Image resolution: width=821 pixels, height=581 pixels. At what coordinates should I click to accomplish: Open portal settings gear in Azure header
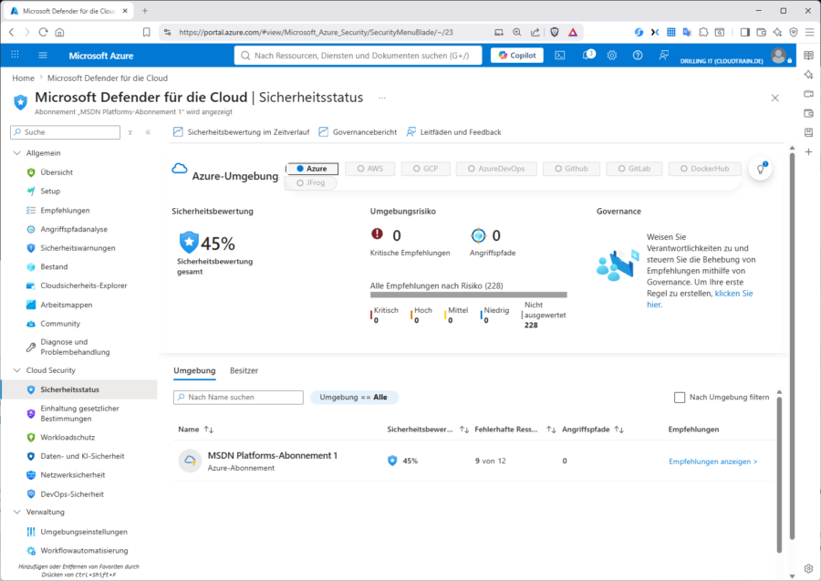tap(611, 55)
